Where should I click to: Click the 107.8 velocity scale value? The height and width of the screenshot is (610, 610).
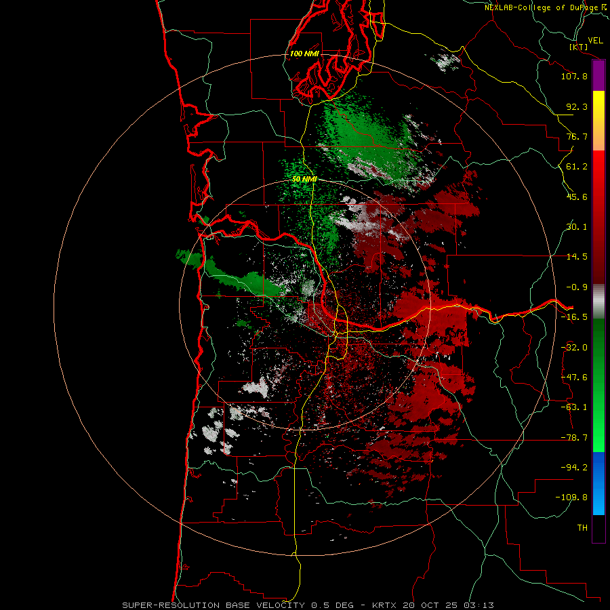(x=574, y=76)
